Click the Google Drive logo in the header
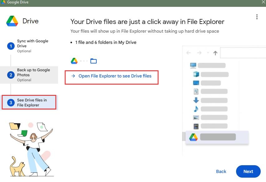The width and height of the screenshot is (266, 182). click(12, 21)
